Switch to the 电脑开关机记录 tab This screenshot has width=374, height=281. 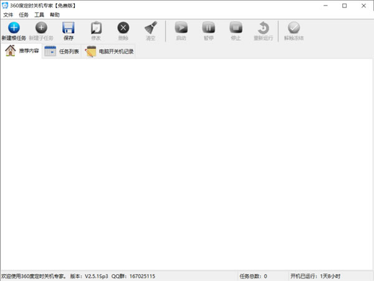(x=109, y=51)
